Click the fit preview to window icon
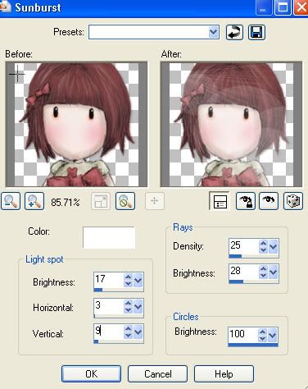This screenshot has height=389, width=308. point(101,201)
